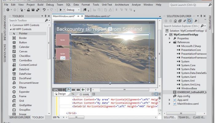Switch to the XAML tab
Screen dimensions: 215x123
pyautogui.click(x=84, y=94)
